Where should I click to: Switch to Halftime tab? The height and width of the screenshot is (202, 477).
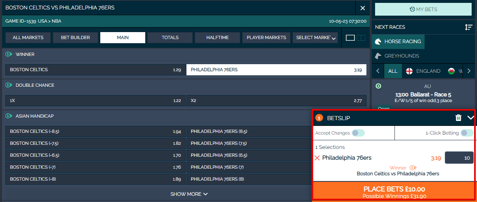point(217,37)
